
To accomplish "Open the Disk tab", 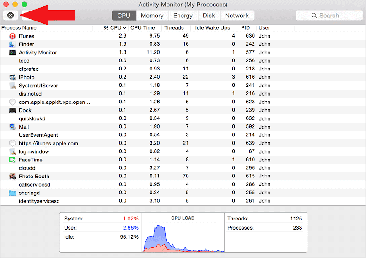I will click(209, 16).
